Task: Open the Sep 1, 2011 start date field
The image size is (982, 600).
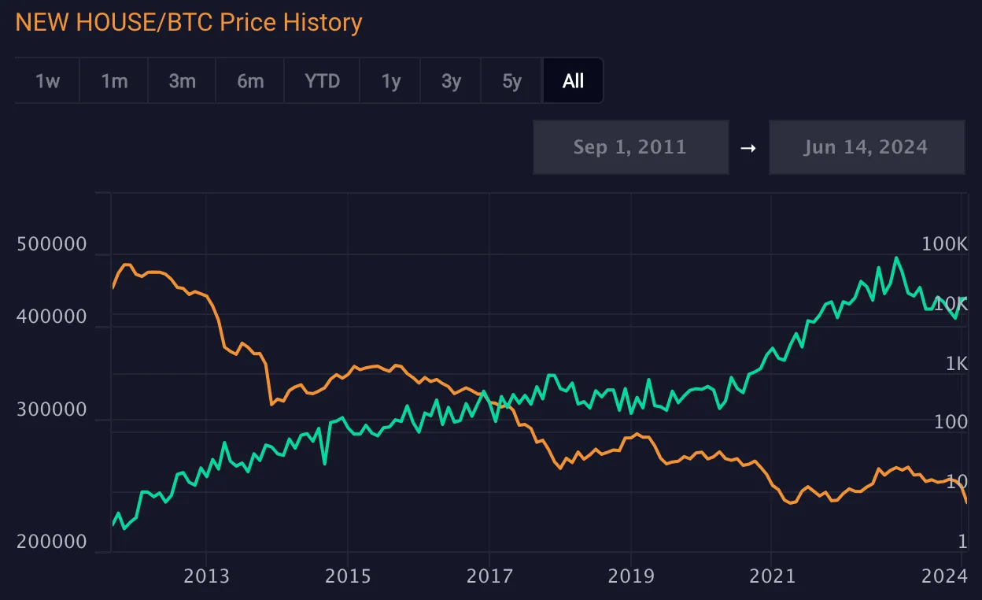Action: [630, 147]
